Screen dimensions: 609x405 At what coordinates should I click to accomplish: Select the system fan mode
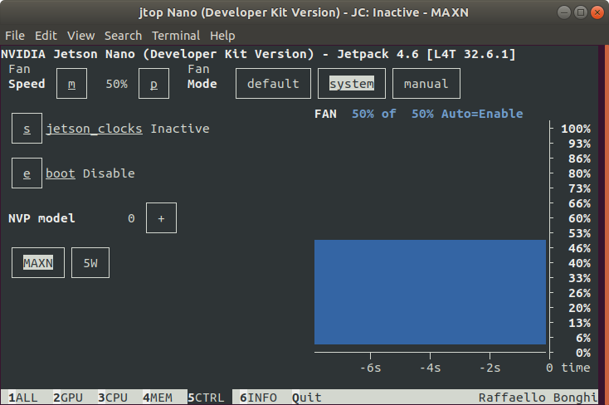point(352,84)
